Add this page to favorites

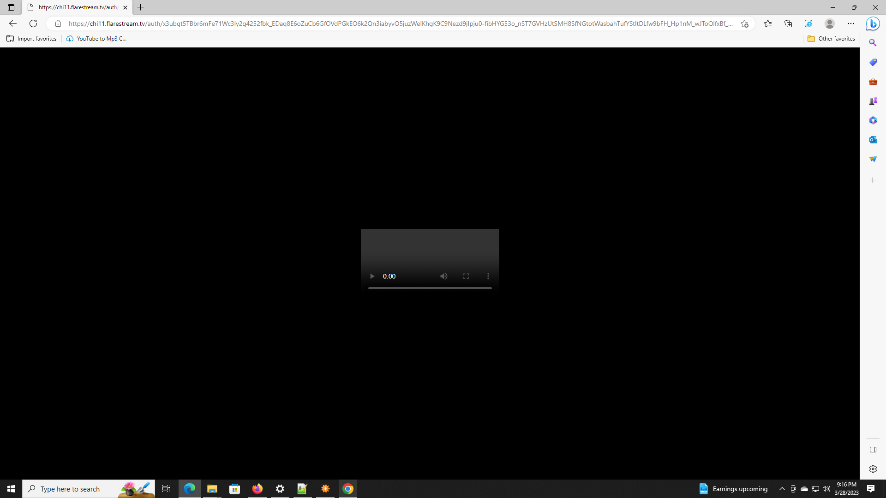[x=744, y=24]
